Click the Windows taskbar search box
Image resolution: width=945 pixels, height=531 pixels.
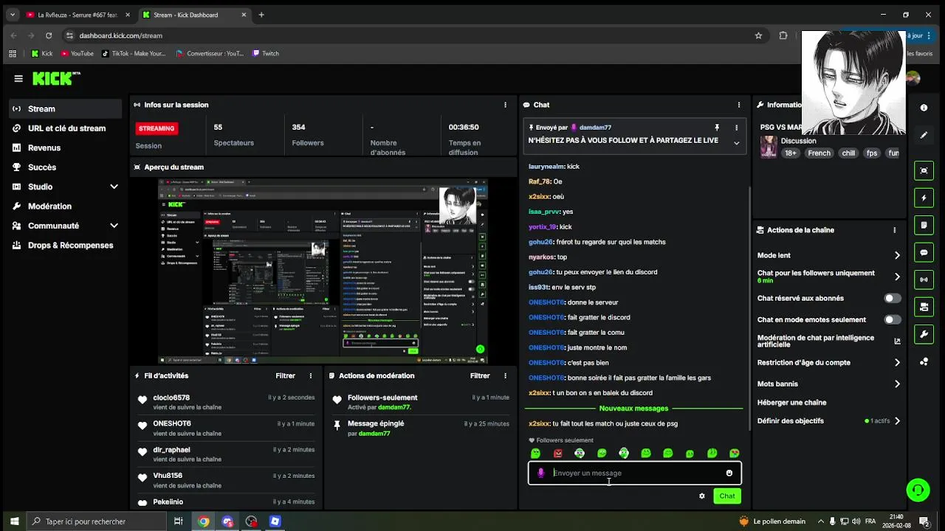(x=96, y=521)
